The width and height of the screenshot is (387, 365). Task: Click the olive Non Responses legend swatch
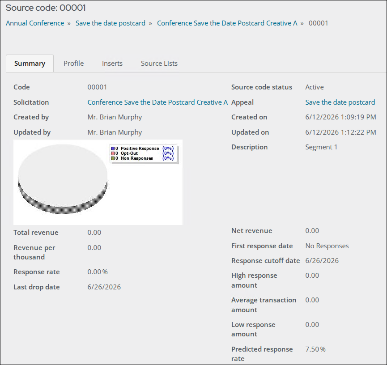113,158
